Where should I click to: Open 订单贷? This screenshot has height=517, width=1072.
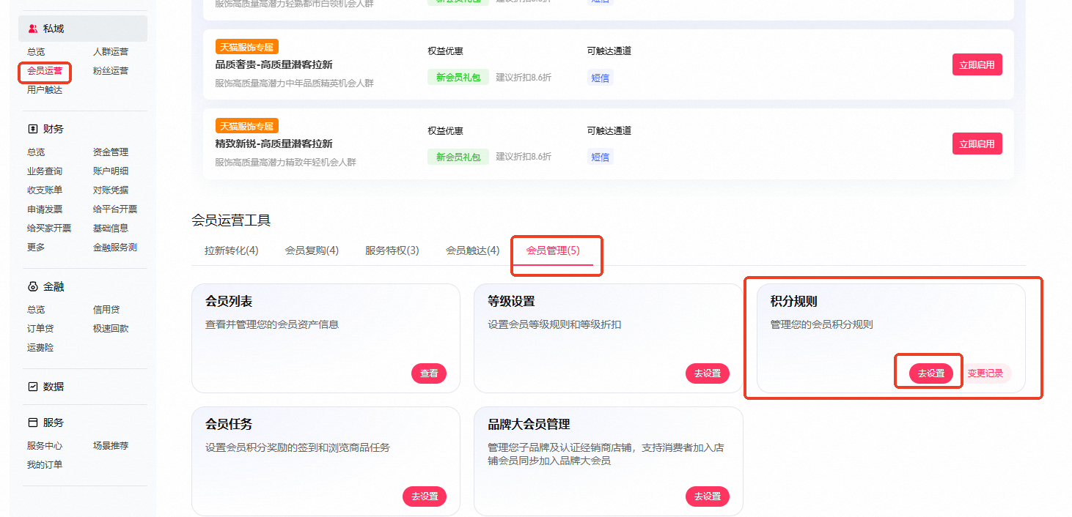(x=40, y=329)
